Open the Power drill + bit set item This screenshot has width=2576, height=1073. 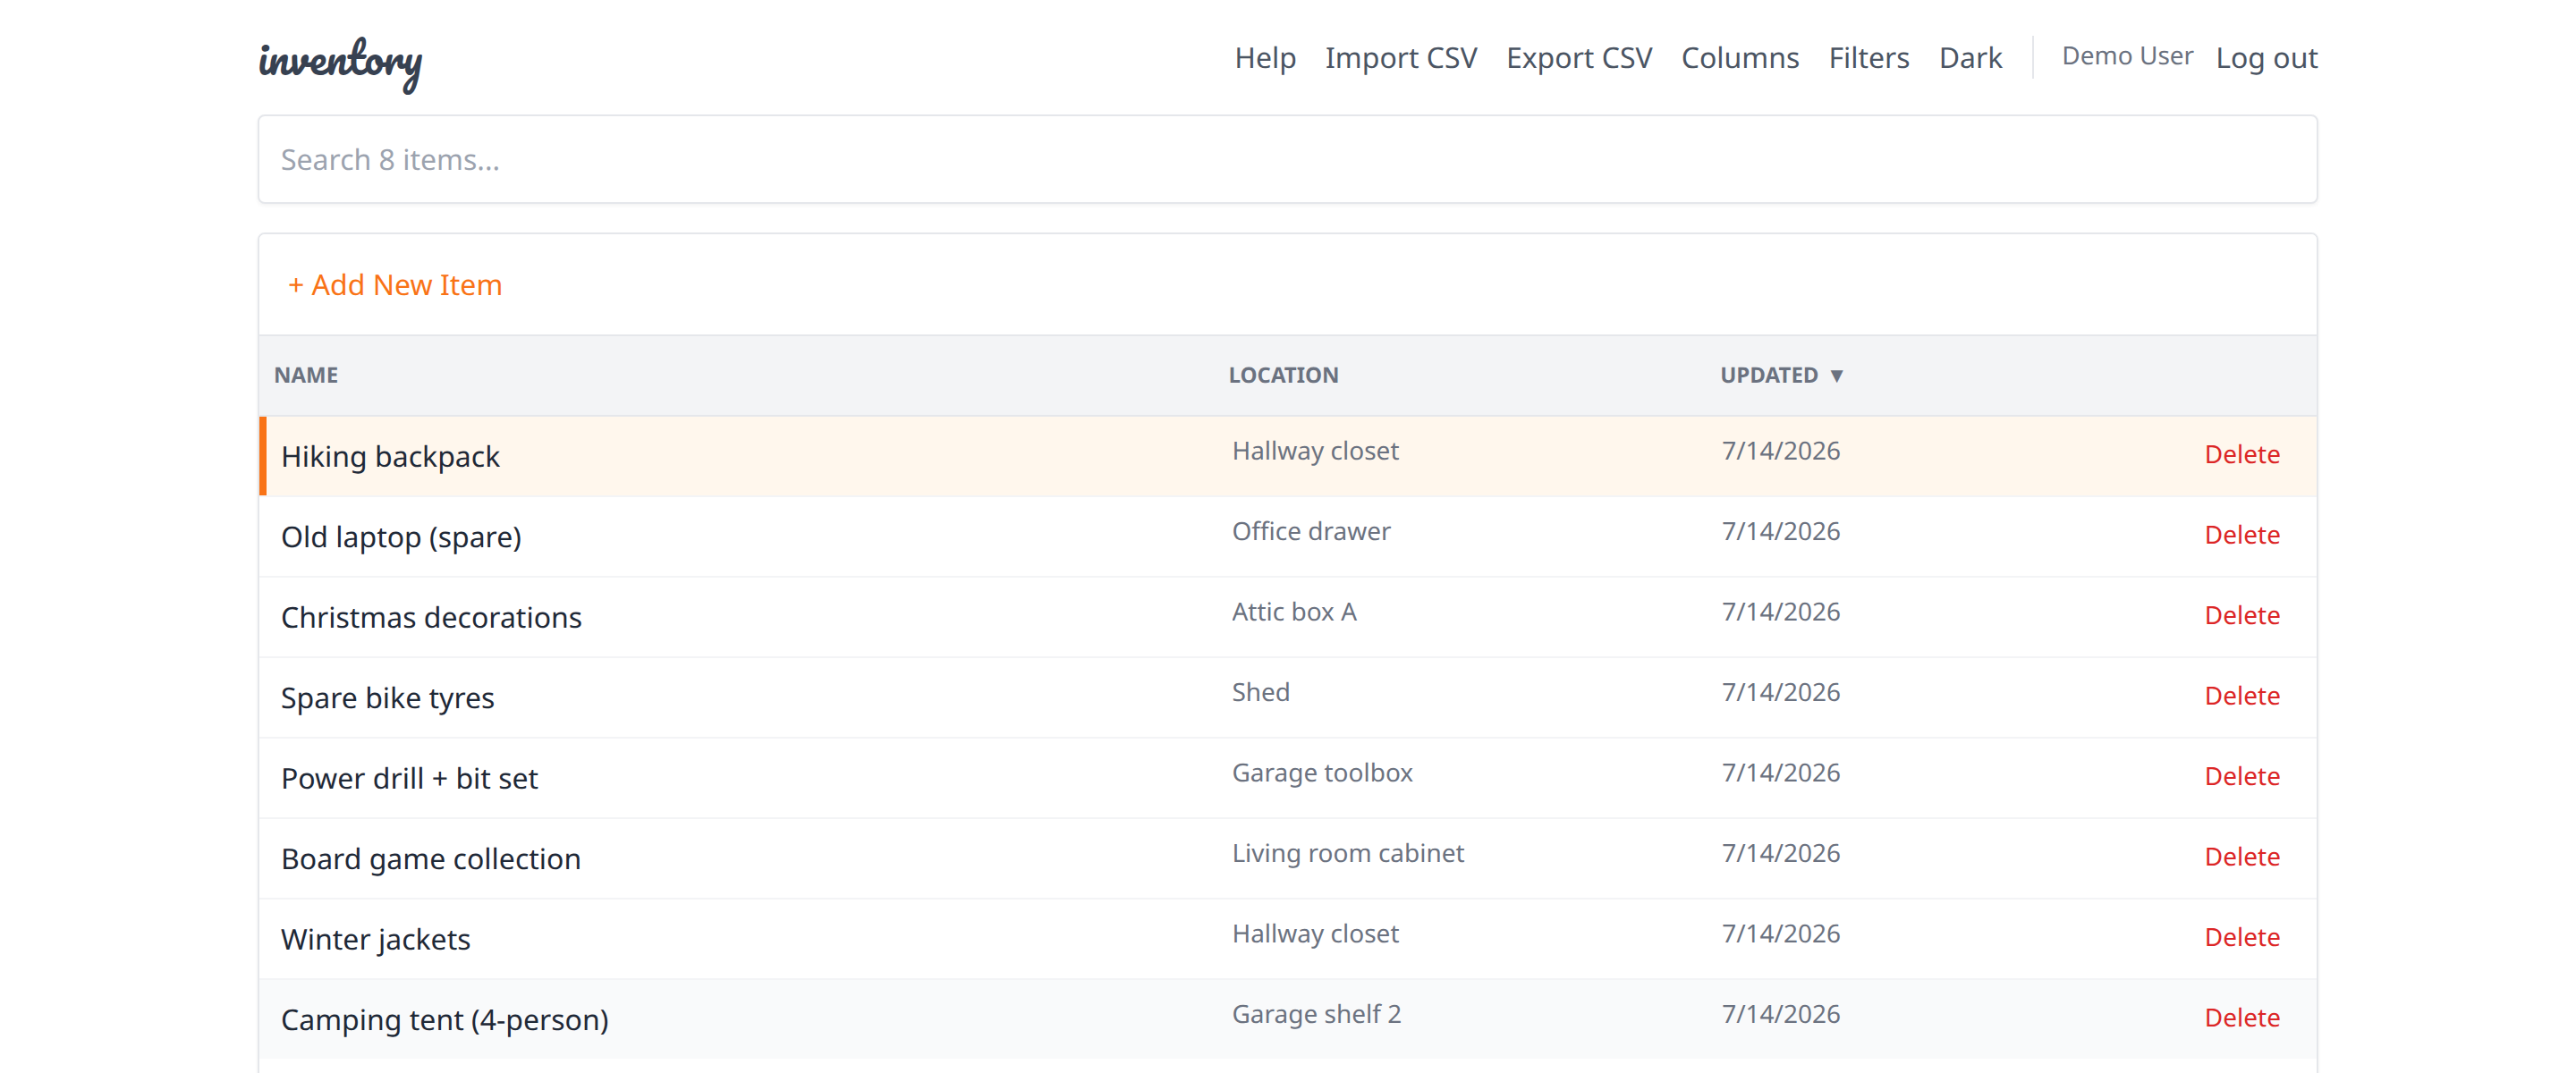point(409,779)
